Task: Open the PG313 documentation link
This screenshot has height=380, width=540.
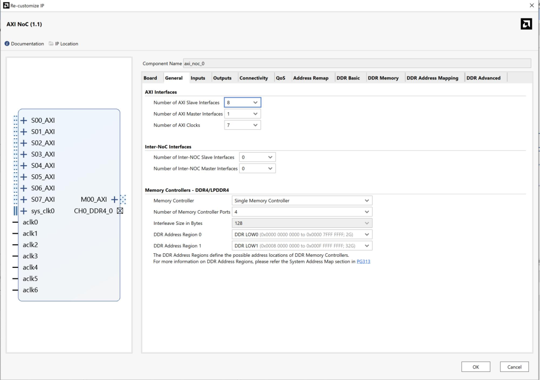Action: pos(363,261)
